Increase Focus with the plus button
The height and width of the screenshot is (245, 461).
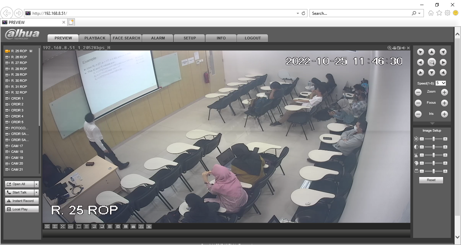444,103
